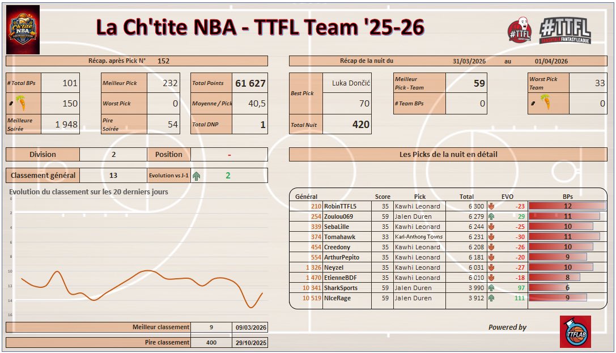616x353 pixels.
Task: Click the EVO value 111
Action: point(519,298)
